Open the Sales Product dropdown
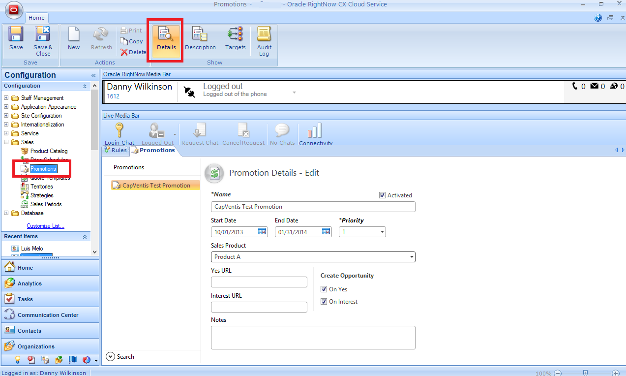Image resolution: width=626 pixels, height=376 pixels. pyautogui.click(x=412, y=257)
